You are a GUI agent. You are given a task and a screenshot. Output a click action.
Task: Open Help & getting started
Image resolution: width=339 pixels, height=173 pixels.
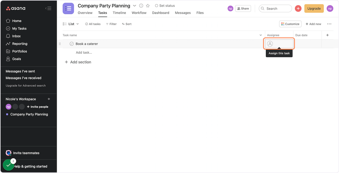pyautogui.click(x=30, y=166)
